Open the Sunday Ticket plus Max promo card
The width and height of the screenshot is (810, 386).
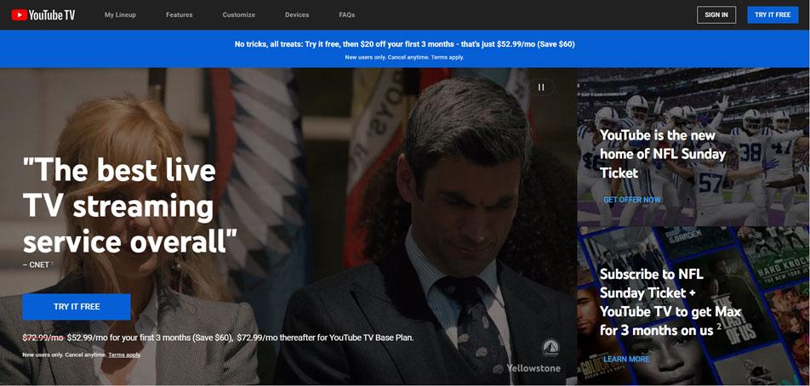click(x=693, y=305)
